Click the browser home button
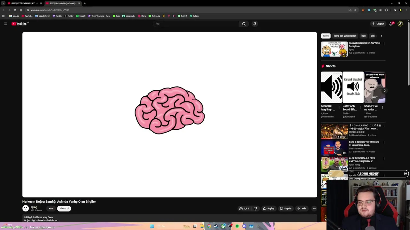Image resolution: width=410 pixels, height=230 pixels. (x=21, y=10)
